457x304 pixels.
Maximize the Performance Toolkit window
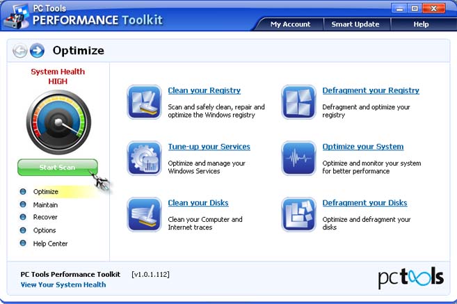pos(415,8)
